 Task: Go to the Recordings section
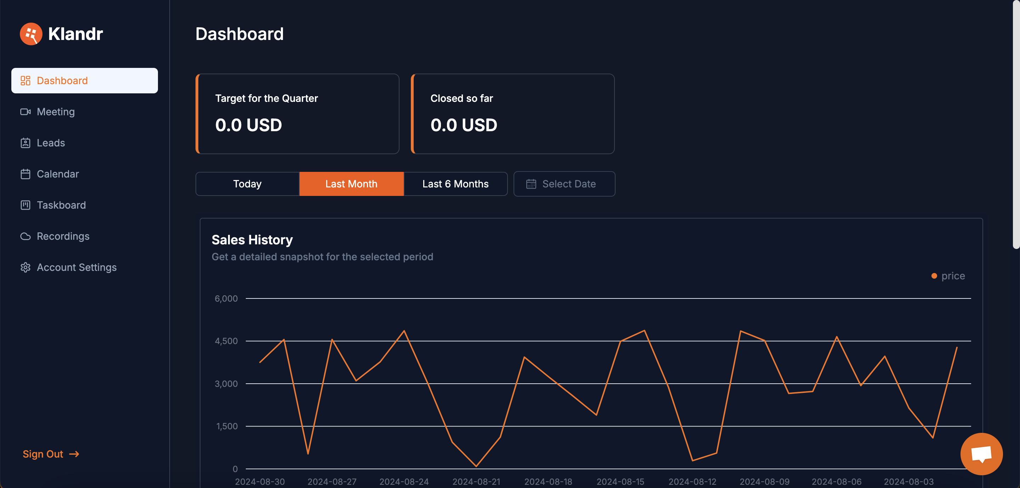63,237
